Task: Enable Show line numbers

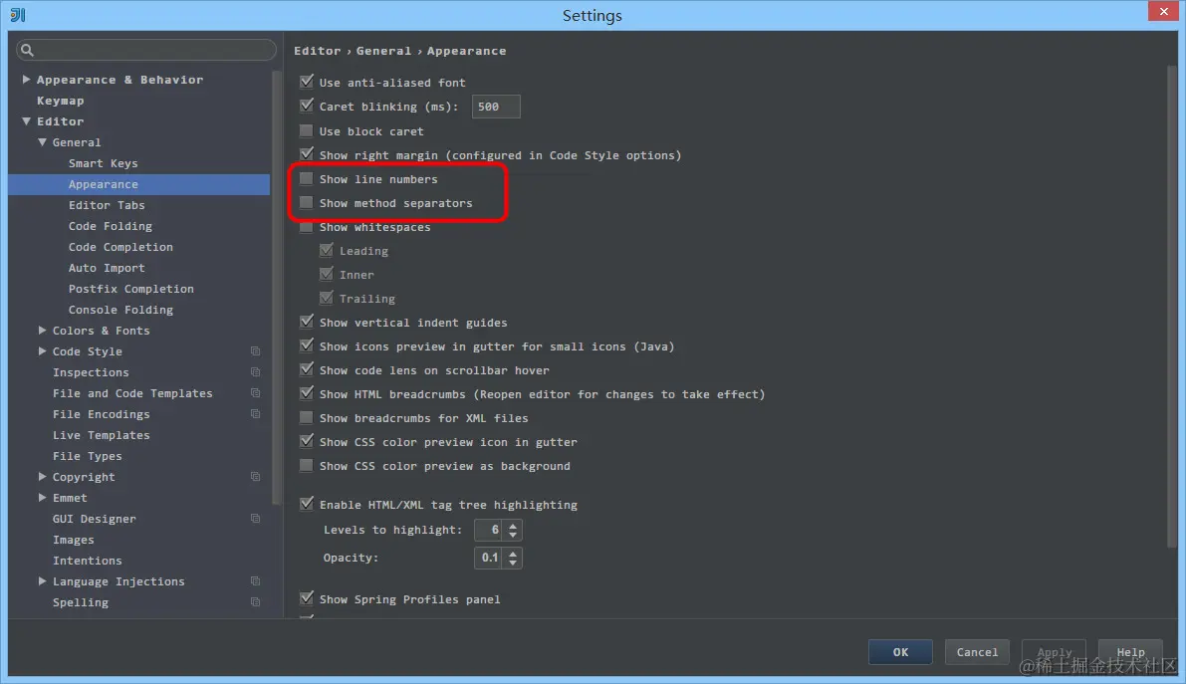Action: coord(305,178)
